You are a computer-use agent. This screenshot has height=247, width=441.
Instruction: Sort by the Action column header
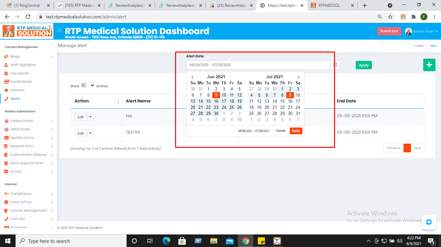(96, 101)
